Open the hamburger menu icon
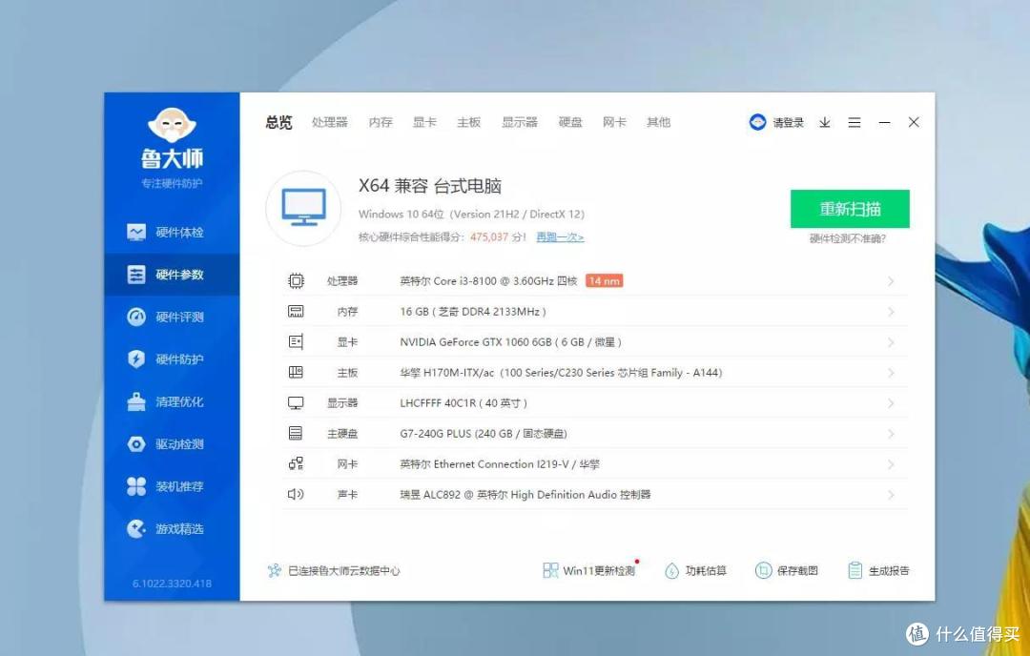The image size is (1030, 656). 854,122
